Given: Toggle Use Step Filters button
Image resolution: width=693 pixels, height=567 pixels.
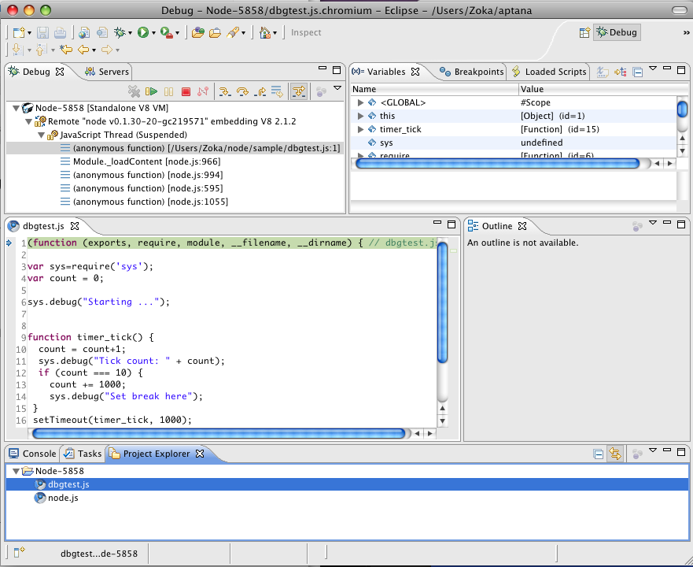Looking at the screenshot, I should [298, 92].
